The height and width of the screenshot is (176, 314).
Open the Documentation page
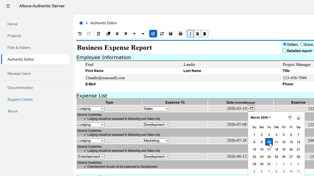point(20,88)
